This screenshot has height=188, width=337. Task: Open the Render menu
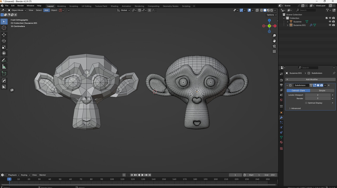point(21,6)
